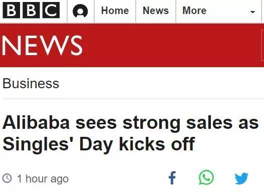
Task: Go to the Home navigation item
Action: [115, 11]
